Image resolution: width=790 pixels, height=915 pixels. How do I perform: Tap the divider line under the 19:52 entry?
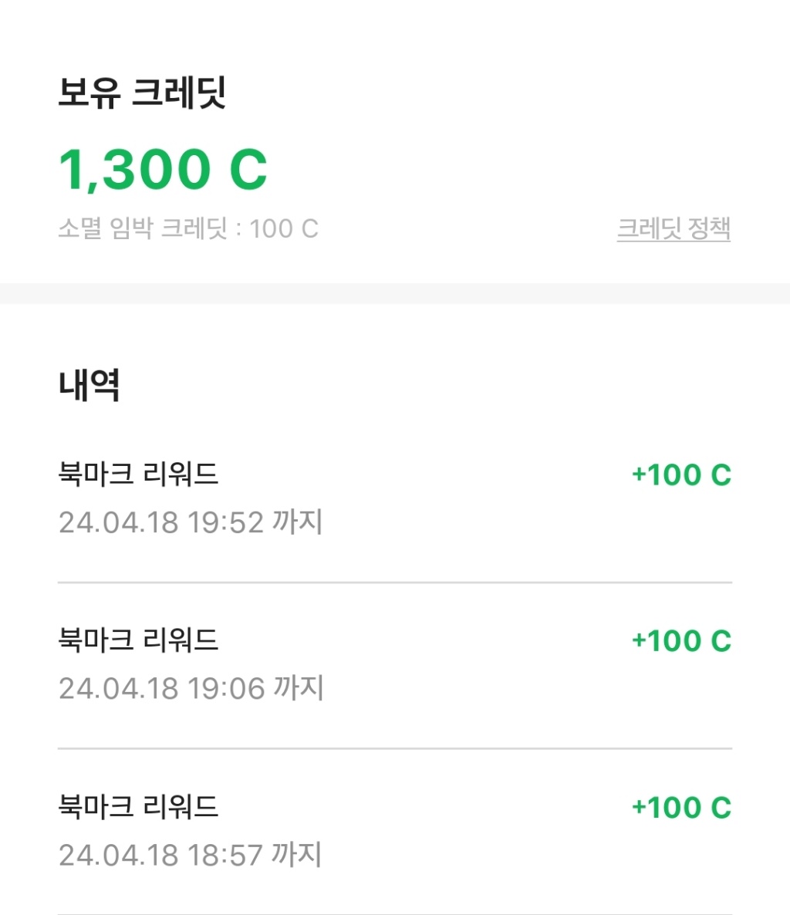pyautogui.click(x=395, y=582)
